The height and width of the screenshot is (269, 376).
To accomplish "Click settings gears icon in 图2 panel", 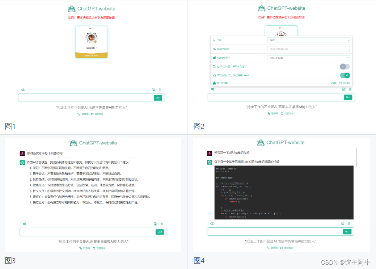I will 213,89.
